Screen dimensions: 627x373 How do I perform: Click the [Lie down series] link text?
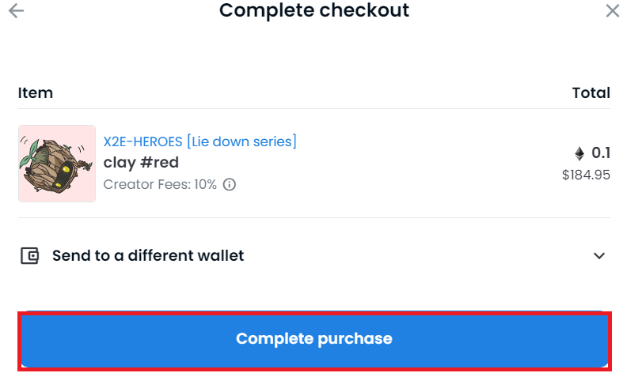(x=241, y=141)
